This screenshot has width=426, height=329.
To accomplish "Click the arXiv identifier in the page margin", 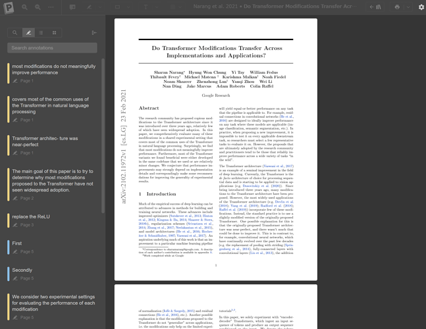I will coord(123,147).
